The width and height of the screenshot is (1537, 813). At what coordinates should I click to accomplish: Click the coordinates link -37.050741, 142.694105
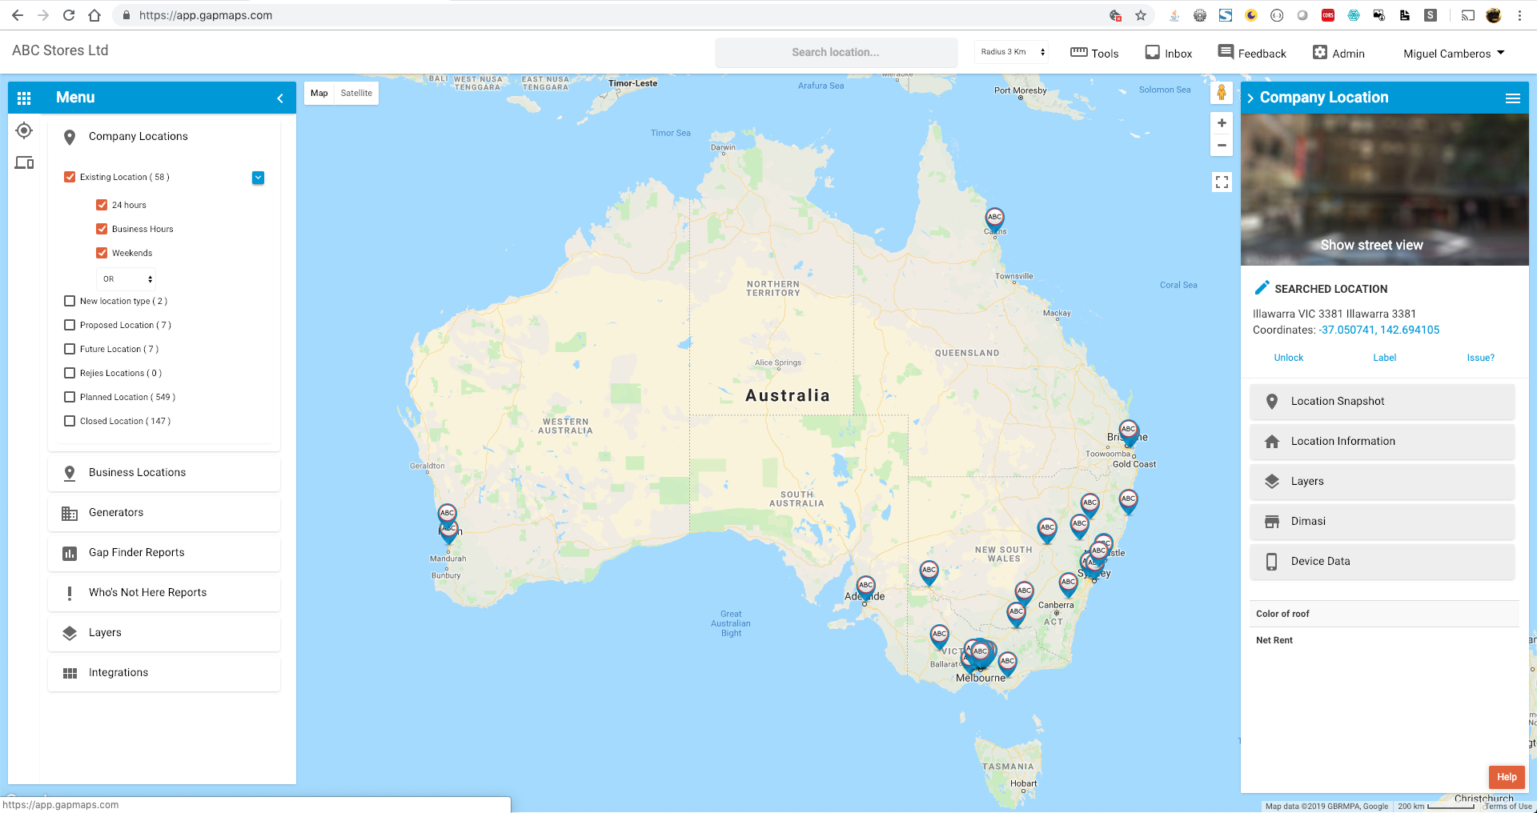(1378, 330)
